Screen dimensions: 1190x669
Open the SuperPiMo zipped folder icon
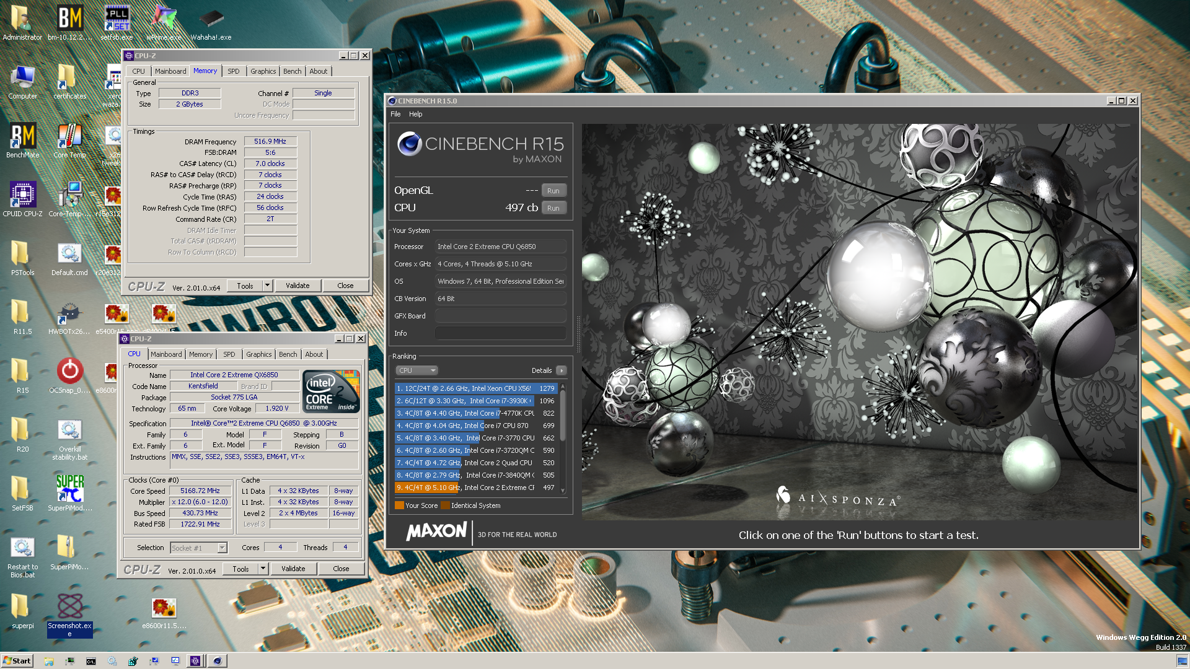(x=69, y=553)
